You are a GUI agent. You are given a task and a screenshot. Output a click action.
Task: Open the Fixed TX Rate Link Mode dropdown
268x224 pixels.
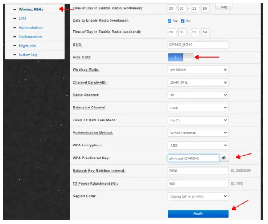pyautogui.click(x=198, y=120)
